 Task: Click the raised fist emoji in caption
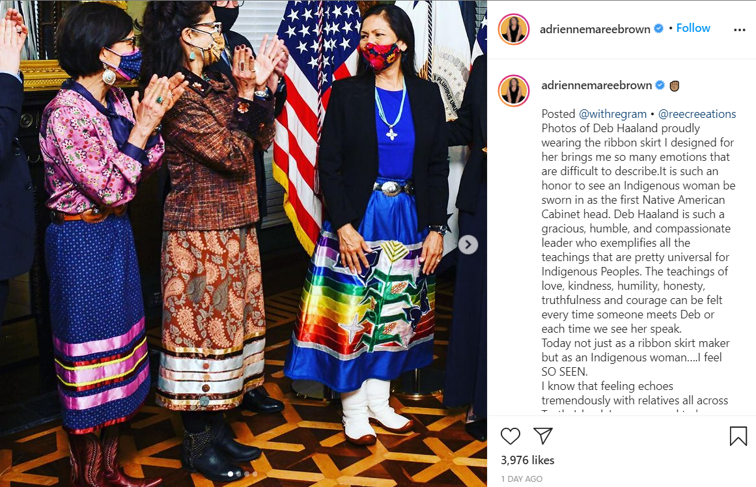(674, 86)
